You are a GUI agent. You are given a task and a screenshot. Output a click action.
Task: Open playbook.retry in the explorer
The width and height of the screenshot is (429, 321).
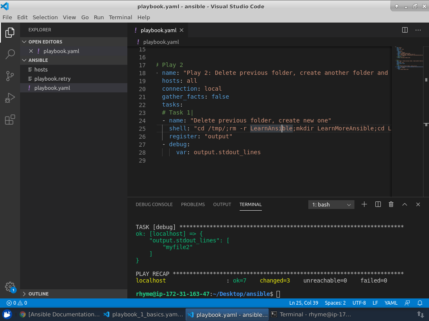[x=52, y=79]
